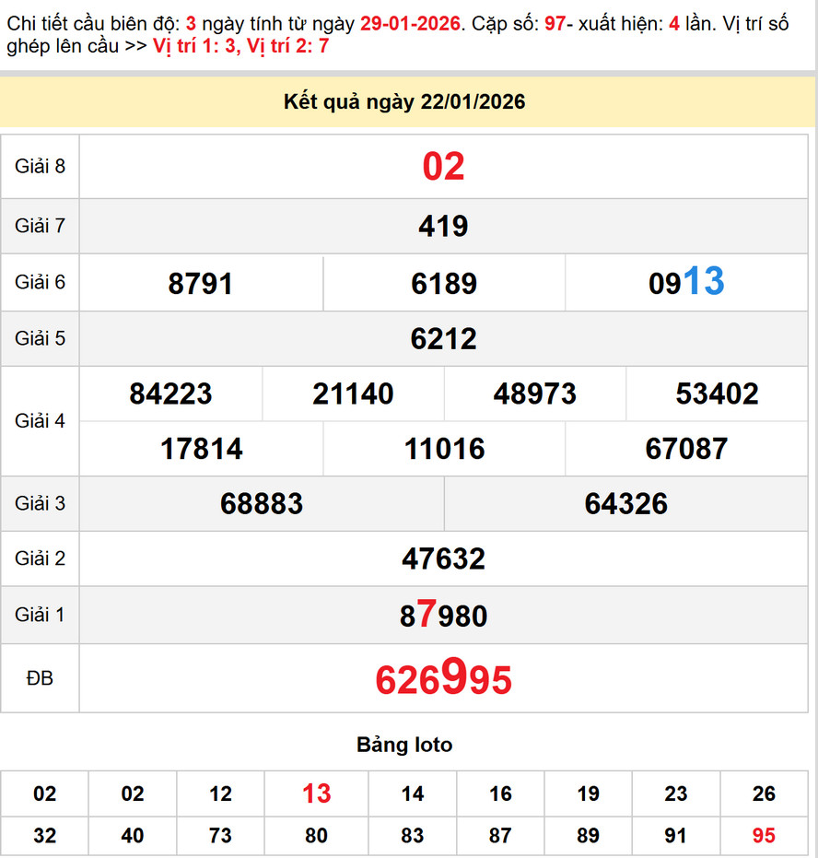Click the Giải 8 result number 02

coord(443,167)
